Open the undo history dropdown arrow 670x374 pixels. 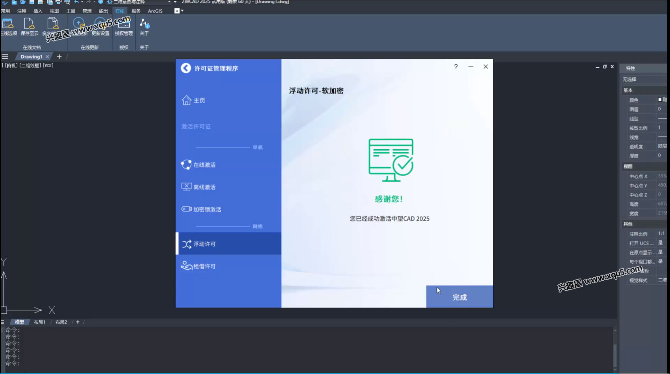[x=82, y=2]
